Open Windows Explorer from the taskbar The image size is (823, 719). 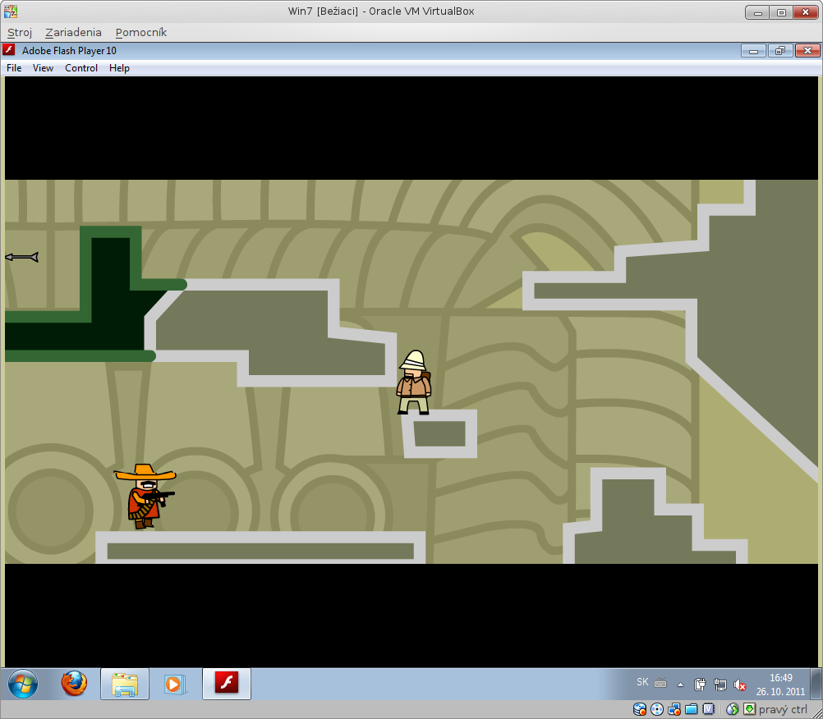[x=124, y=684]
